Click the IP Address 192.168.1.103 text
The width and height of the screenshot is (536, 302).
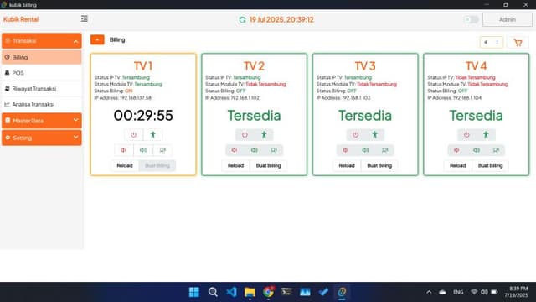(x=343, y=98)
